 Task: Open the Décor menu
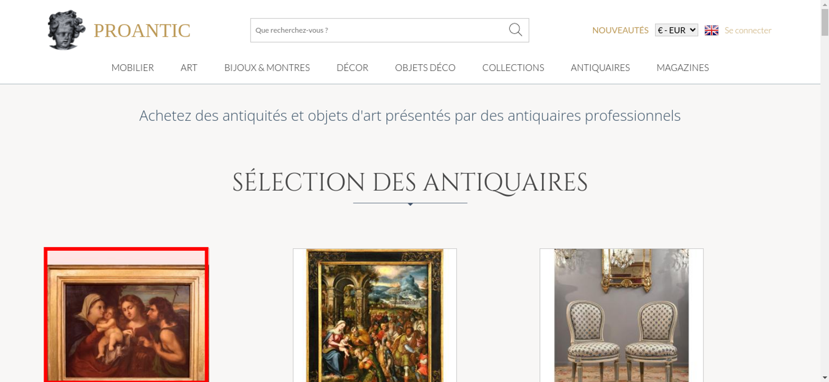352,67
